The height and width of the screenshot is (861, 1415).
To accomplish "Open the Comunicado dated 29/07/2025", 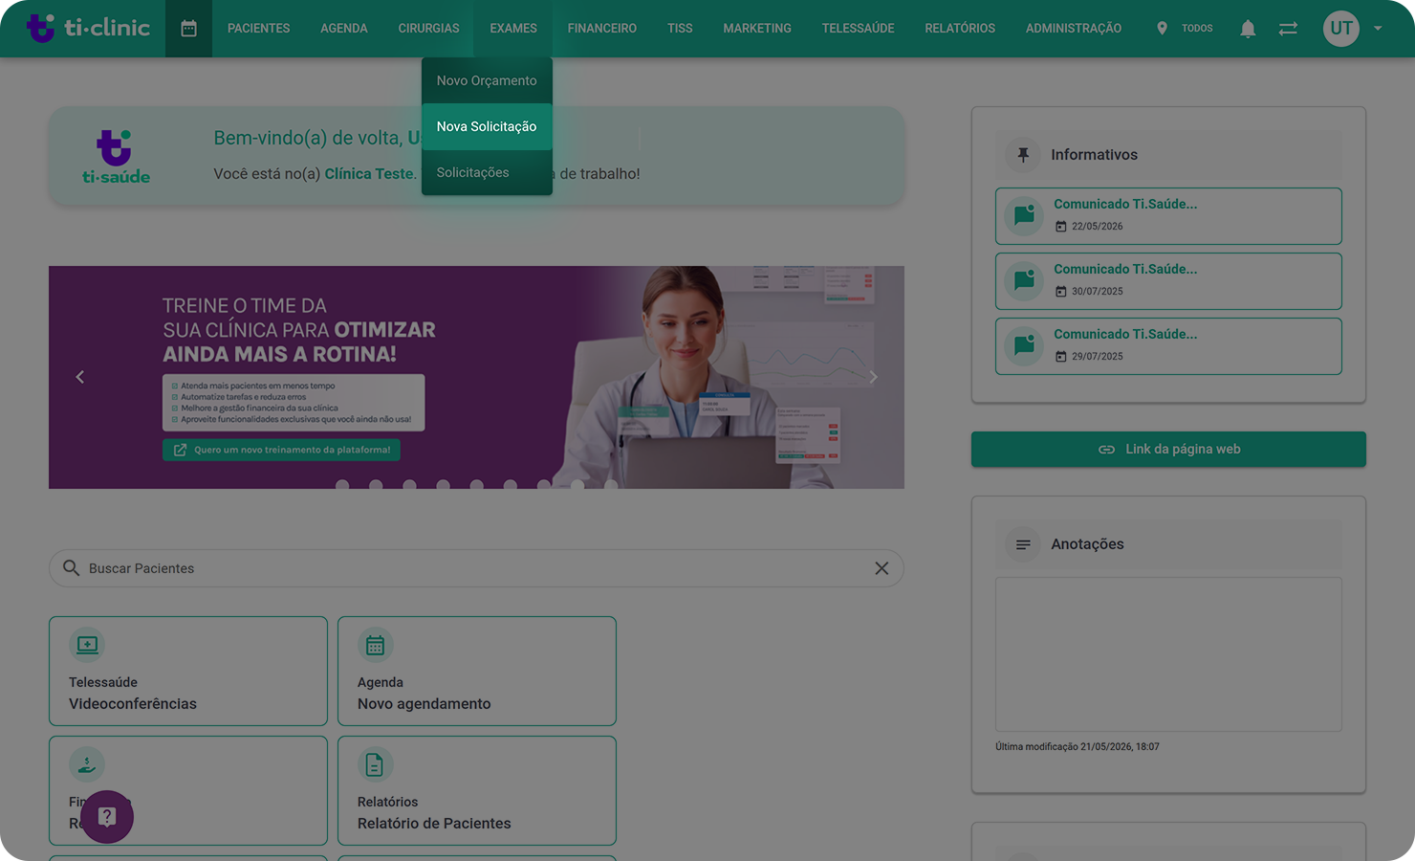I will point(1168,346).
